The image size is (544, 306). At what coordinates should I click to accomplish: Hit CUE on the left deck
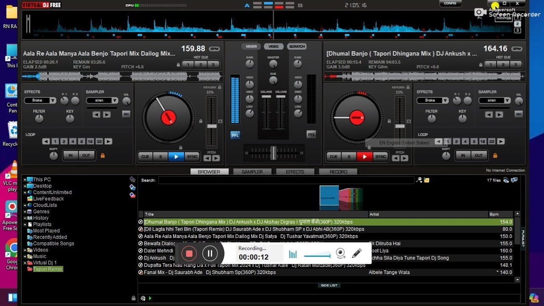pyautogui.click(x=145, y=156)
